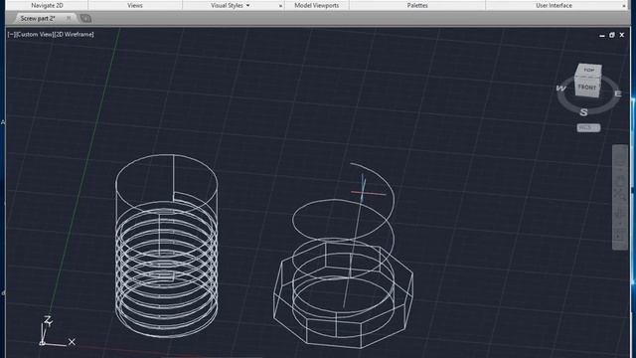636x358 pixels.
Task: Switch to the Screw part 2 drawing tab
Action: pyautogui.click(x=38, y=18)
